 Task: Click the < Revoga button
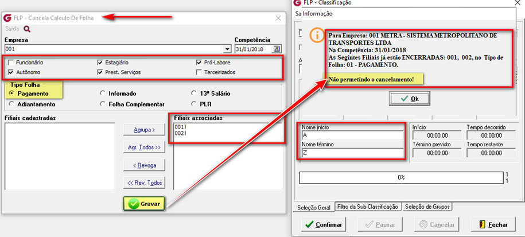[145, 165]
